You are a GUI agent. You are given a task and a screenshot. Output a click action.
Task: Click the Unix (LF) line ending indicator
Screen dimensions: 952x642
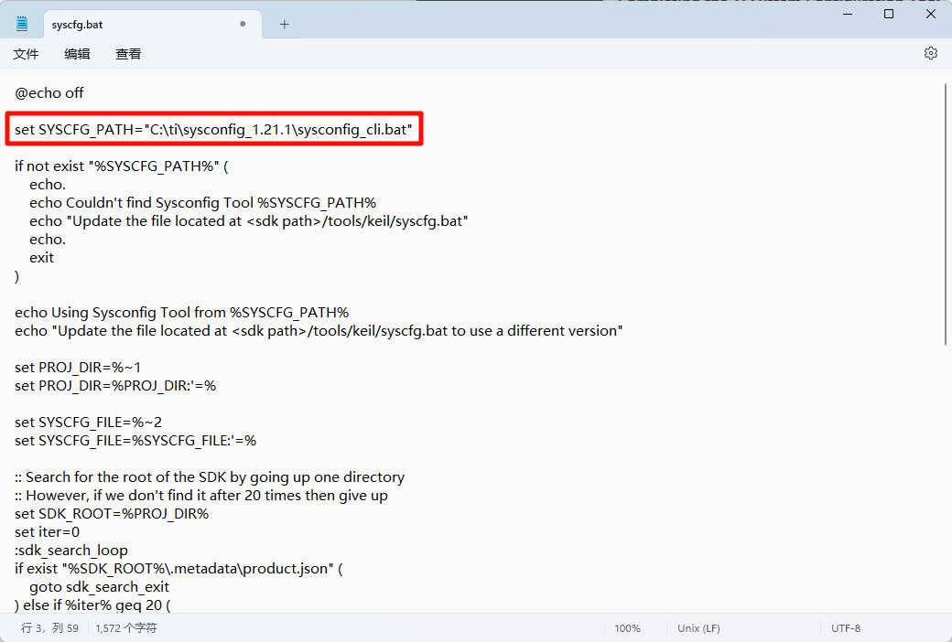click(x=698, y=628)
